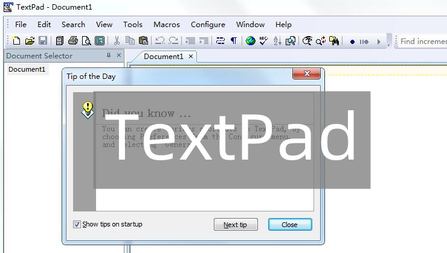The image size is (447, 253).
Task: Click the Print icon in toolbar
Action: tap(73, 41)
